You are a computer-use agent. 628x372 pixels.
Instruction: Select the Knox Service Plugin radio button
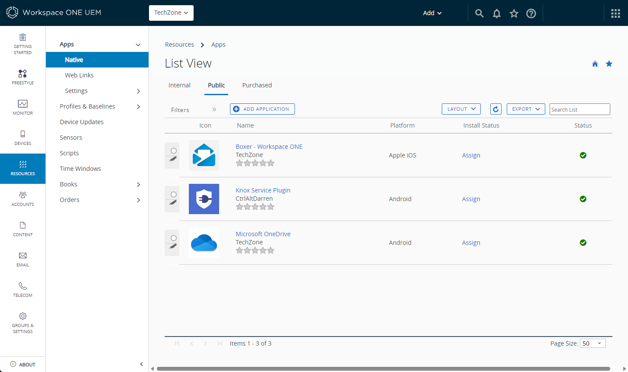click(x=174, y=194)
